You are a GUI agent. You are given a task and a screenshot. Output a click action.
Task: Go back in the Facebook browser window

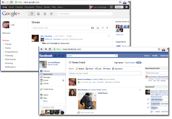(42, 49)
